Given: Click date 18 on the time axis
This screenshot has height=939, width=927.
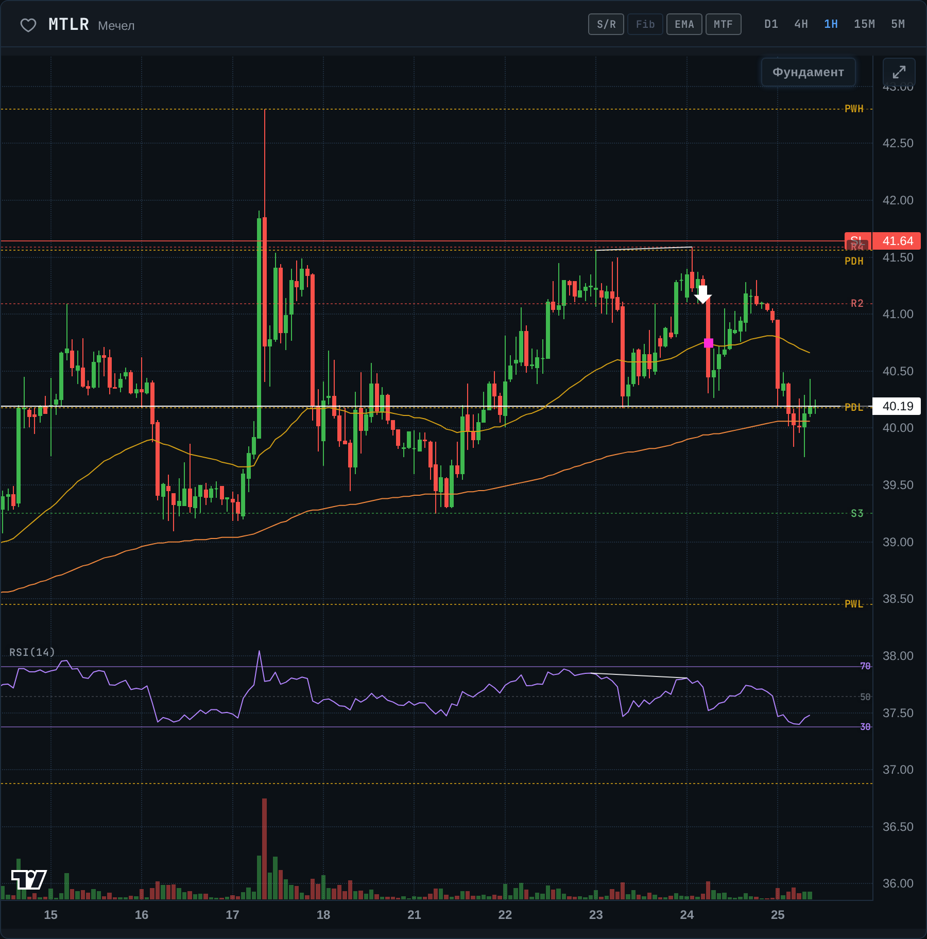Looking at the screenshot, I should pyautogui.click(x=323, y=915).
